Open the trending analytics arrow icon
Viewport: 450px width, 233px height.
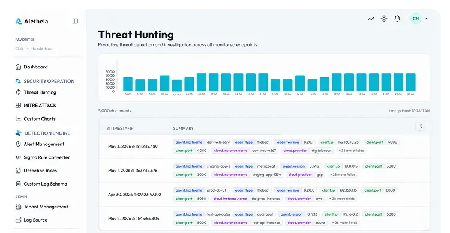(x=371, y=19)
